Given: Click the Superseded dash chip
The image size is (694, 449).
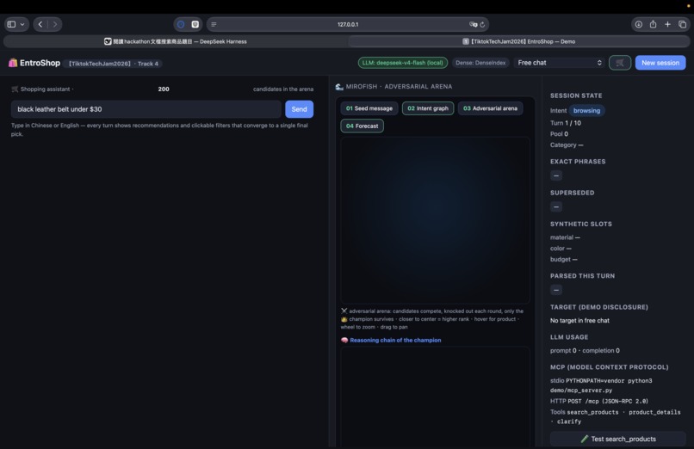Looking at the screenshot, I should coord(556,206).
